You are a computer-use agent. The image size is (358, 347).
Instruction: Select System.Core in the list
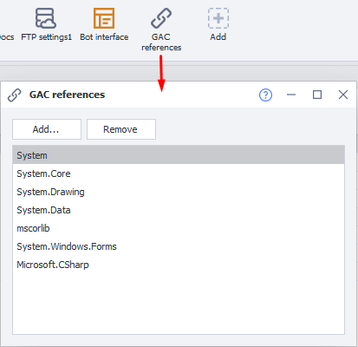point(179,173)
